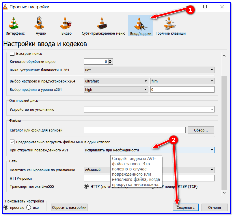Open the Горячие клавиши cone icon
233x216 pixels.
(169, 23)
